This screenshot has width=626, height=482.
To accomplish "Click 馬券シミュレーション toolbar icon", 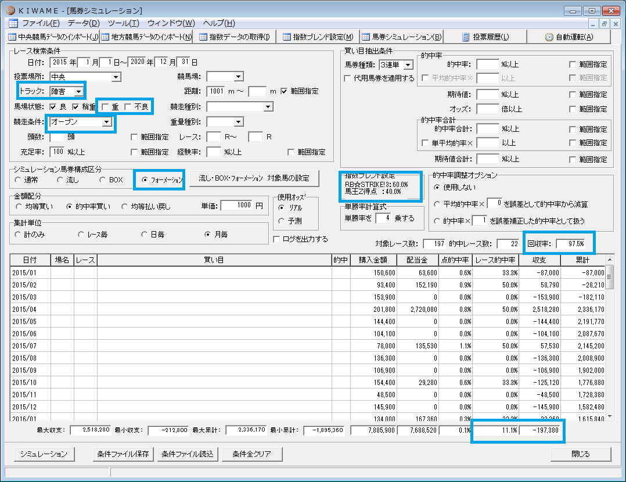I will pos(366,37).
